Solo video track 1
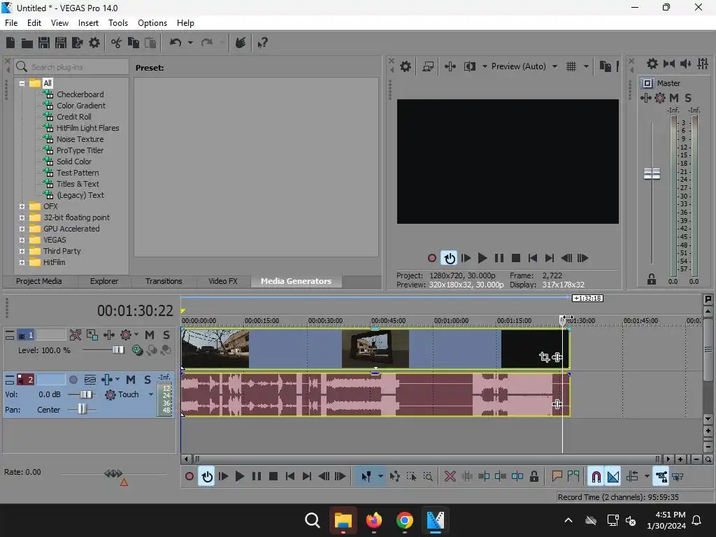 pos(166,335)
